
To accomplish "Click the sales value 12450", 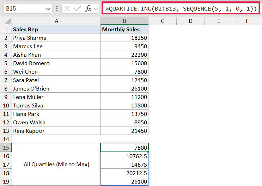I will 124,80.
